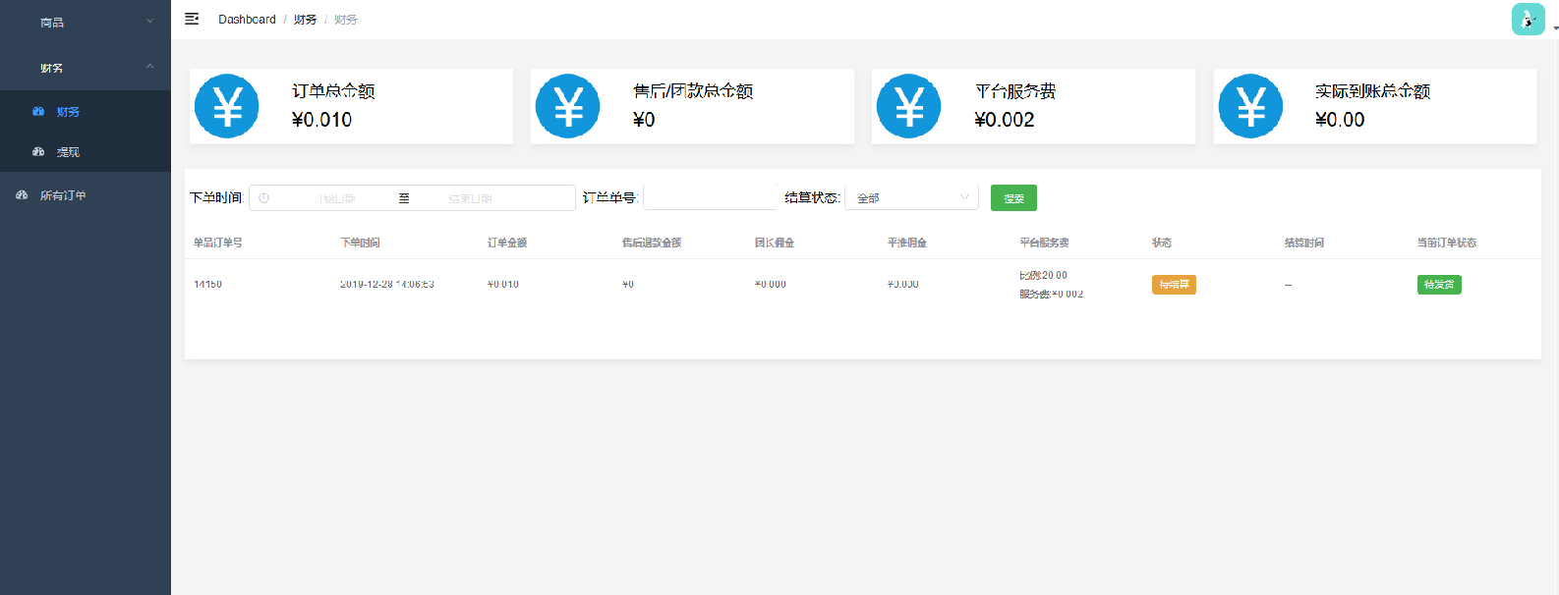Select the 提现 submenu item
This screenshot has height=595, width=1559.
click(x=68, y=152)
